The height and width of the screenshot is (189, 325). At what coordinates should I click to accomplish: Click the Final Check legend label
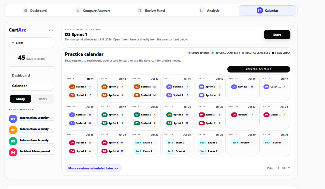point(283,53)
